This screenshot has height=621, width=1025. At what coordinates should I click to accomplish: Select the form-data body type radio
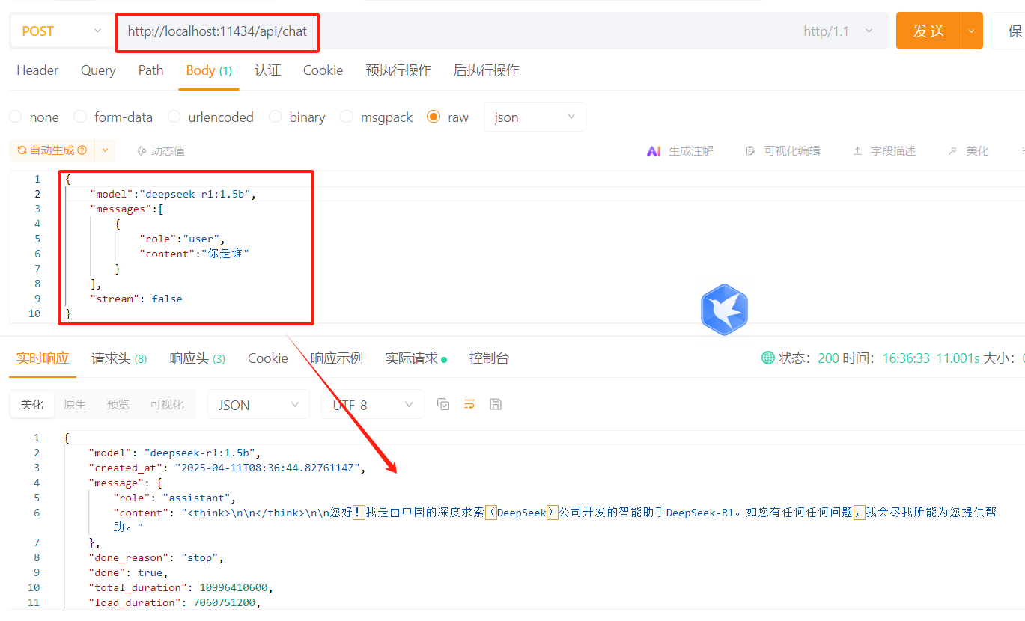[80, 117]
